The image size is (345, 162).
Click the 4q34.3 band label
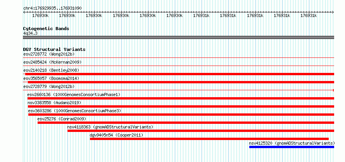[31, 33]
